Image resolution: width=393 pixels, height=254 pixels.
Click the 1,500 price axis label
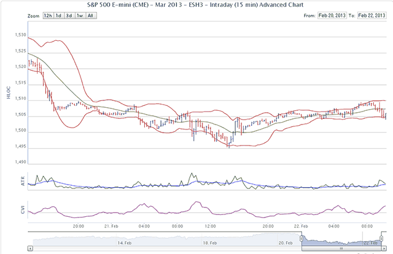(20, 130)
